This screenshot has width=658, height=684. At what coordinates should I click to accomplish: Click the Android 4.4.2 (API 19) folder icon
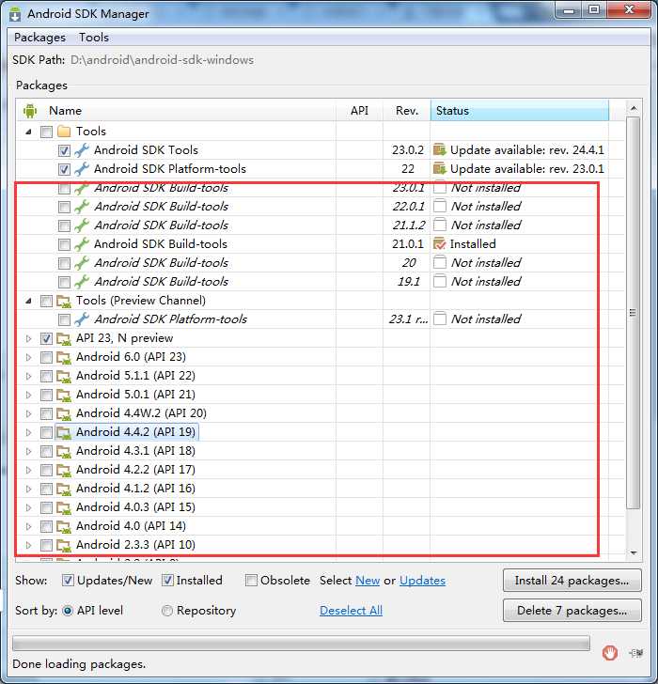coord(64,432)
